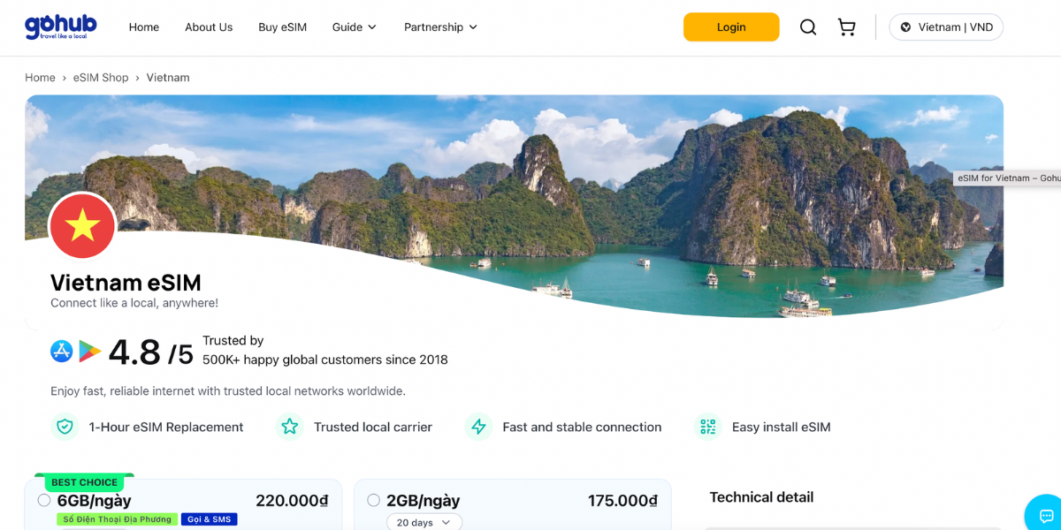Open the 20 days duration dropdown
This screenshot has width=1061, height=530.
point(424,522)
